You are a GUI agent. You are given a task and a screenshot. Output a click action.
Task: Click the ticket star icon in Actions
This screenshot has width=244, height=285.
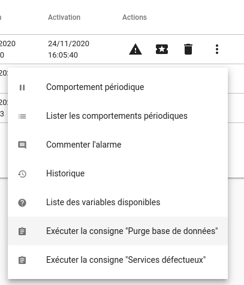click(162, 49)
